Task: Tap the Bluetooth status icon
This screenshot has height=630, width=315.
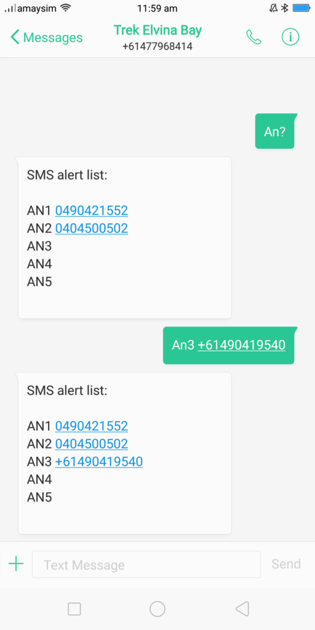Action: coord(285,7)
